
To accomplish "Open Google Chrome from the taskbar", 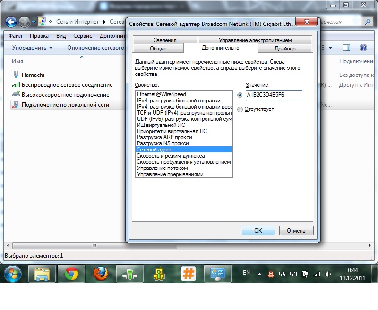I will (x=71, y=274).
